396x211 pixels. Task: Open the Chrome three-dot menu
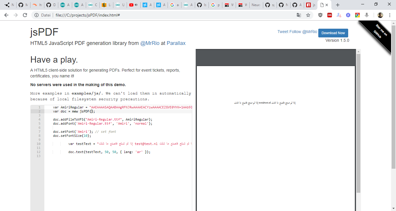point(390,15)
